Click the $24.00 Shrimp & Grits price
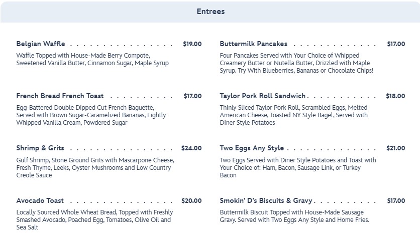420x247 pixels. (191, 148)
